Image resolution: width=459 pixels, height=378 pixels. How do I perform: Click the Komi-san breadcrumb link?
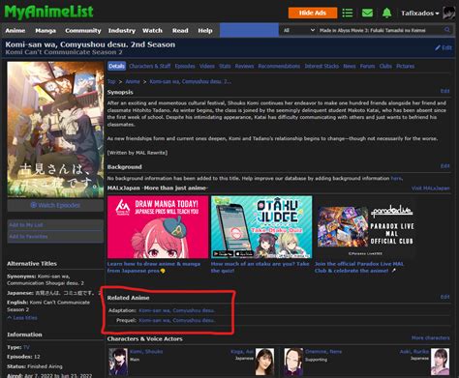tap(190, 81)
